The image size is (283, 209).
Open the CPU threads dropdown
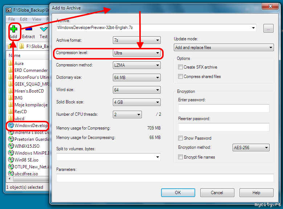[x=127, y=114]
